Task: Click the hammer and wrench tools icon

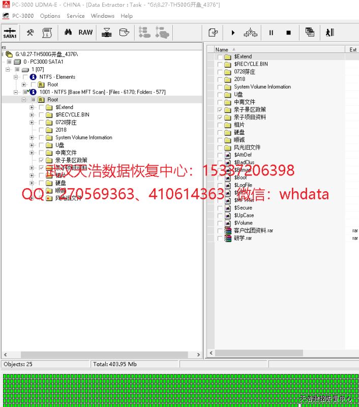Action: 30,33
